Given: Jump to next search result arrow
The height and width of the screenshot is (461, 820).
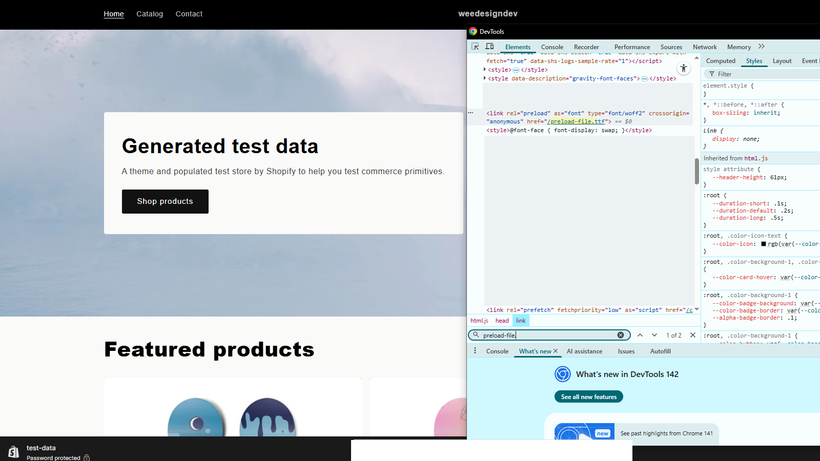Looking at the screenshot, I should click(x=654, y=335).
